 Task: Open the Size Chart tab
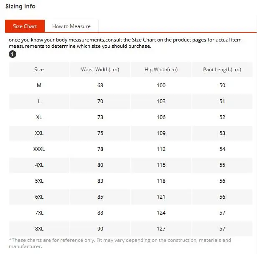click(x=25, y=26)
